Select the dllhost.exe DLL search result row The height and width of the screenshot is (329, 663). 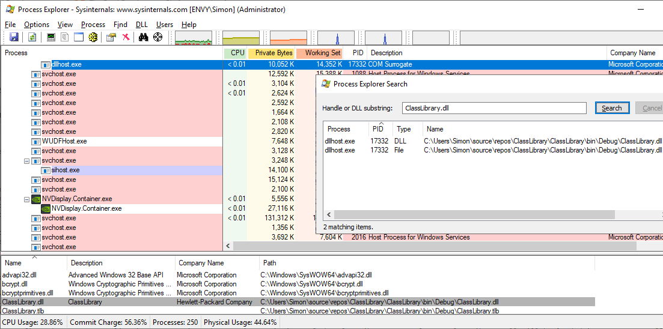[493, 141]
